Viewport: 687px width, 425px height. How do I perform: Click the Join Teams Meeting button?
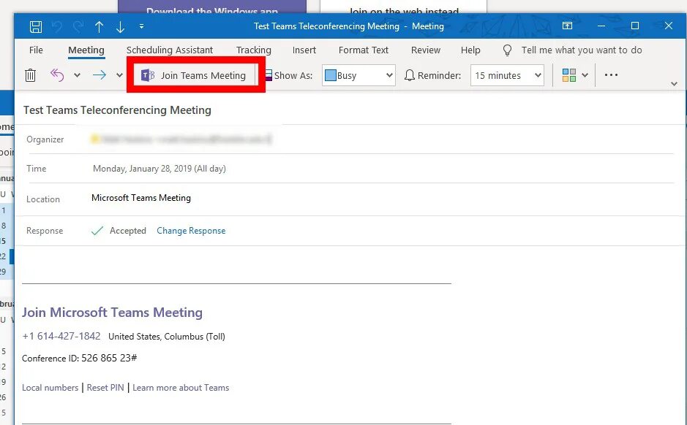click(195, 74)
